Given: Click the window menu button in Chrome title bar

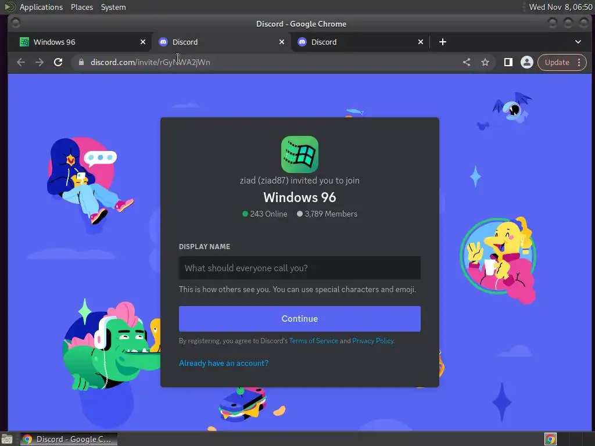Looking at the screenshot, I should (16, 23).
